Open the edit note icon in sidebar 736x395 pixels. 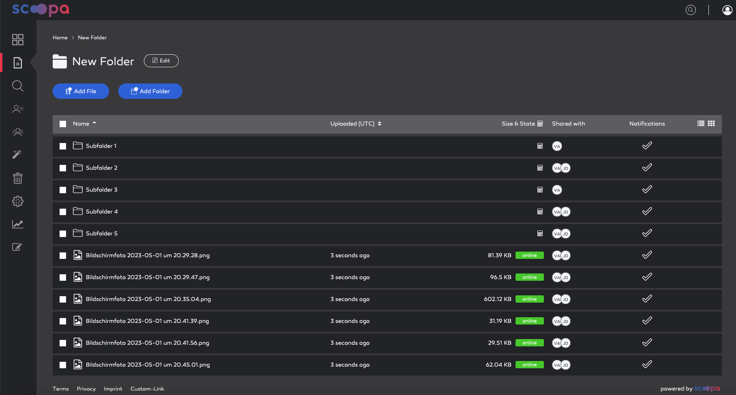pos(17,247)
